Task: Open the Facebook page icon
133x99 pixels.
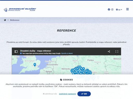Action: 109,10
